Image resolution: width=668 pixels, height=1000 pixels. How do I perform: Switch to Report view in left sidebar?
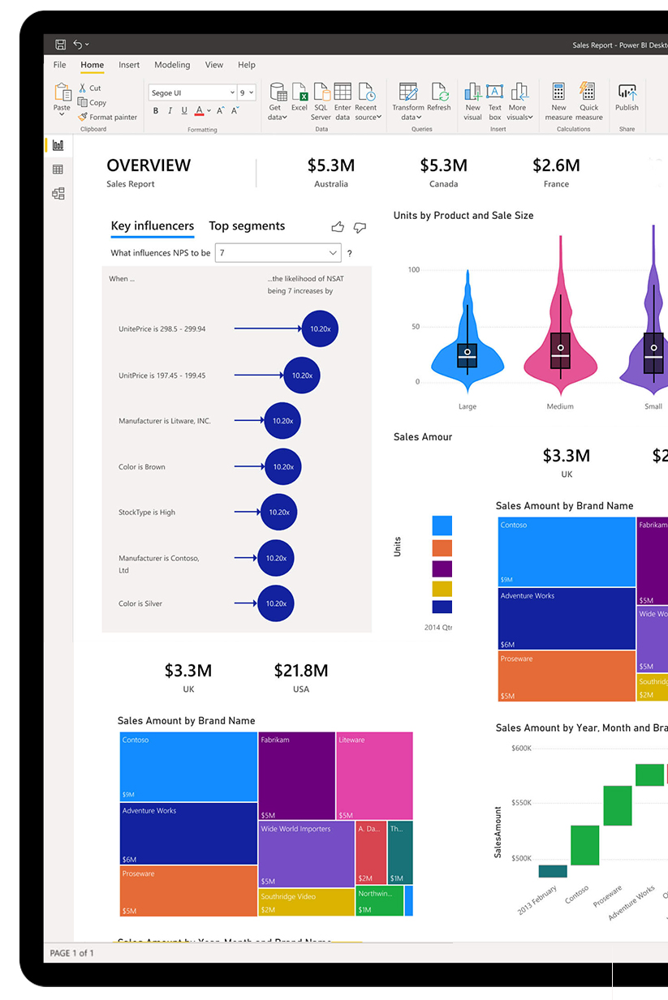[x=58, y=145]
